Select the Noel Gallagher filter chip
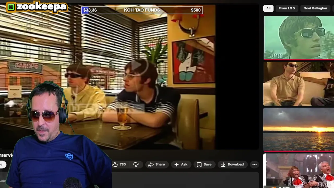The width and height of the screenshot is (334, 188). point(315,8)
